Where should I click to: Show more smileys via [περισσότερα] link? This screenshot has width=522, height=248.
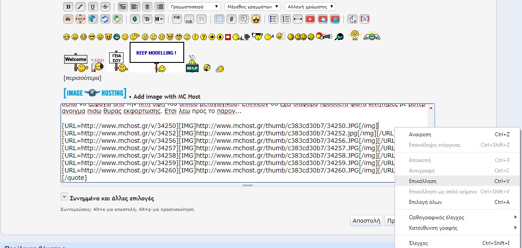point(82,78)
